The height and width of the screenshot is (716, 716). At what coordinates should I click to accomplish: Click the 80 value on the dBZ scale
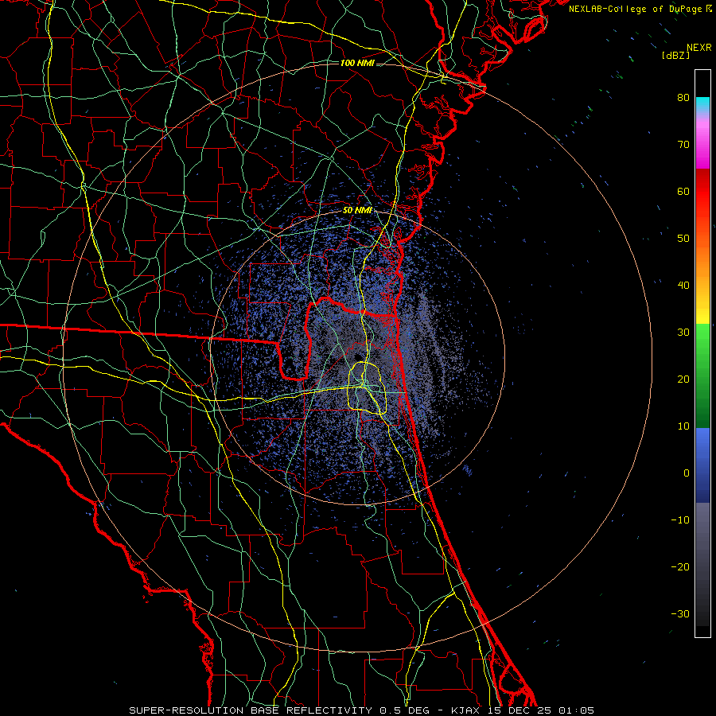[x=683, y=97]
